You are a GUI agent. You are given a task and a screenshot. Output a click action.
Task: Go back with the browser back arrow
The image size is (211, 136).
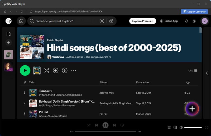11,12
